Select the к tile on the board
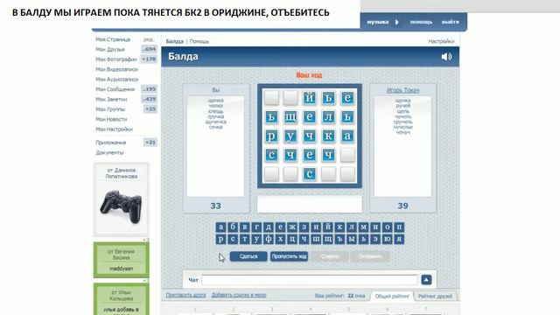Screen dimensions: 560x315 pos(328,136)
